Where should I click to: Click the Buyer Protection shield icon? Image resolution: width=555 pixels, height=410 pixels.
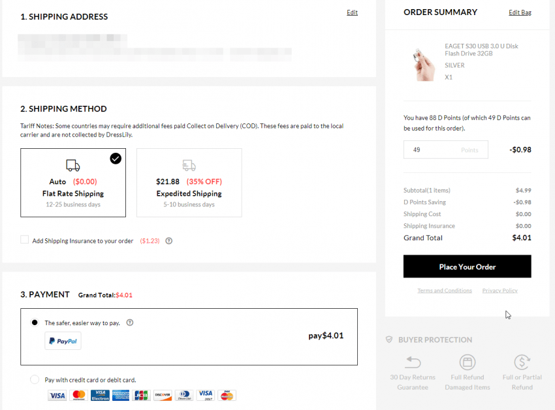389,339
